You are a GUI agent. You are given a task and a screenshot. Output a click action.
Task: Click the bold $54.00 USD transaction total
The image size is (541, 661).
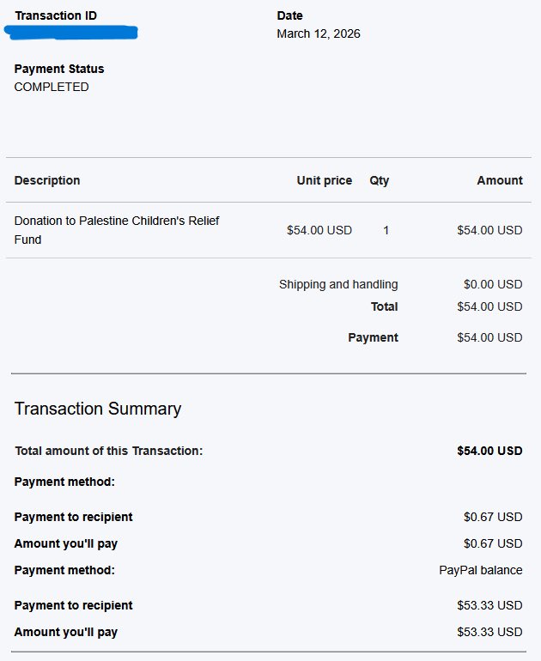pos(489,451)
